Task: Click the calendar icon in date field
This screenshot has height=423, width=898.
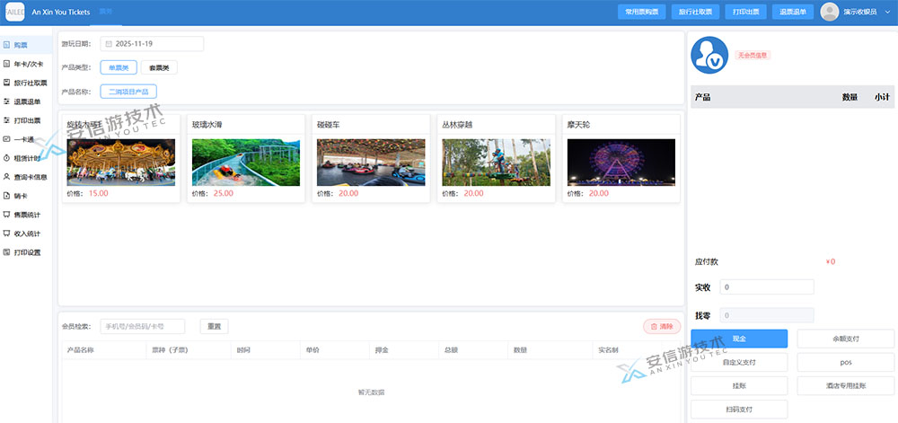Action: pos(108,44)
